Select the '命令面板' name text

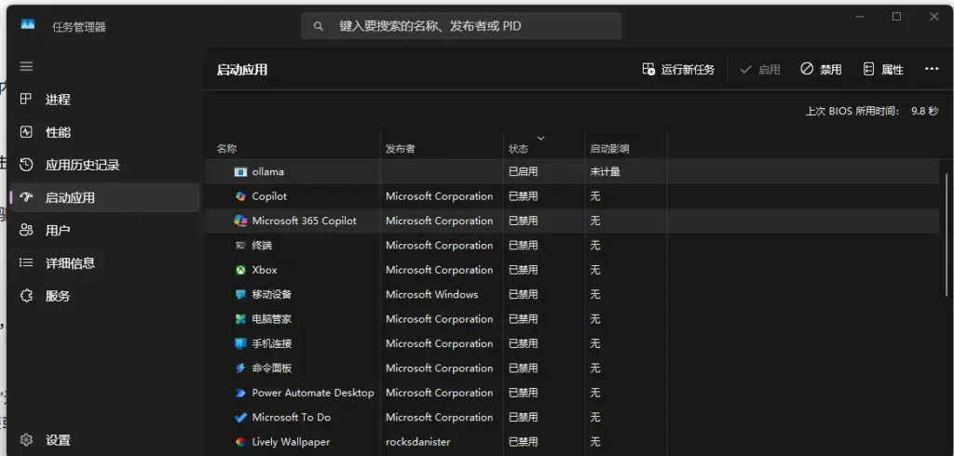point(272,368)
